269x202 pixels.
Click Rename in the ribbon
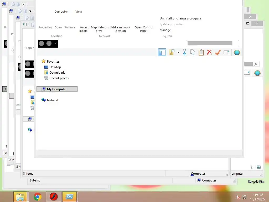(x=70, y=27)
